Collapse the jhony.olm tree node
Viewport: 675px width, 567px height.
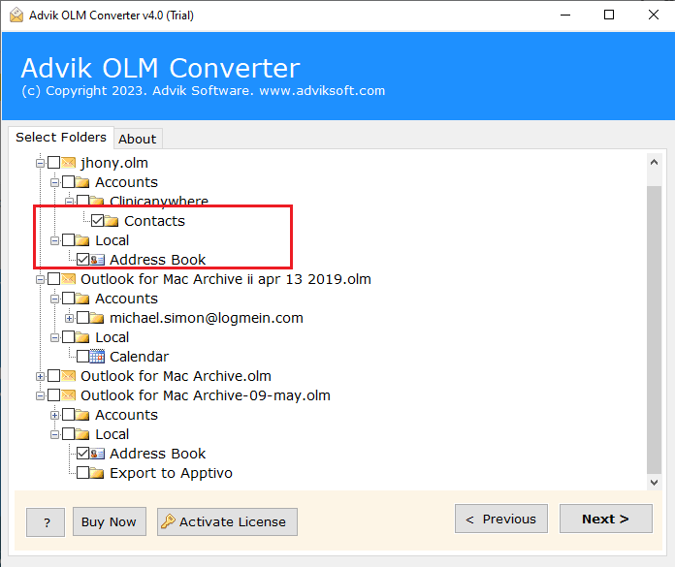40,163
